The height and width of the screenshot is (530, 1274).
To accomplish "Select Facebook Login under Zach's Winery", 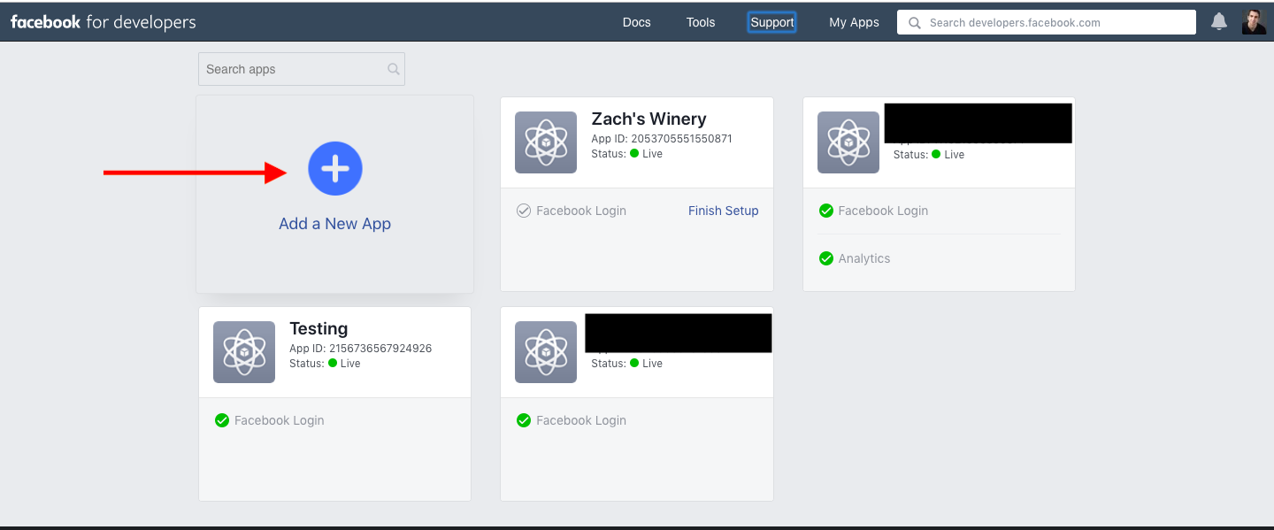I will click(581, 211).
